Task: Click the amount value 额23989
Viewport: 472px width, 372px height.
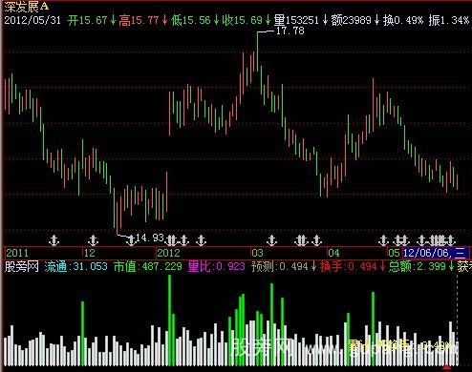Action: click(351, 20)
